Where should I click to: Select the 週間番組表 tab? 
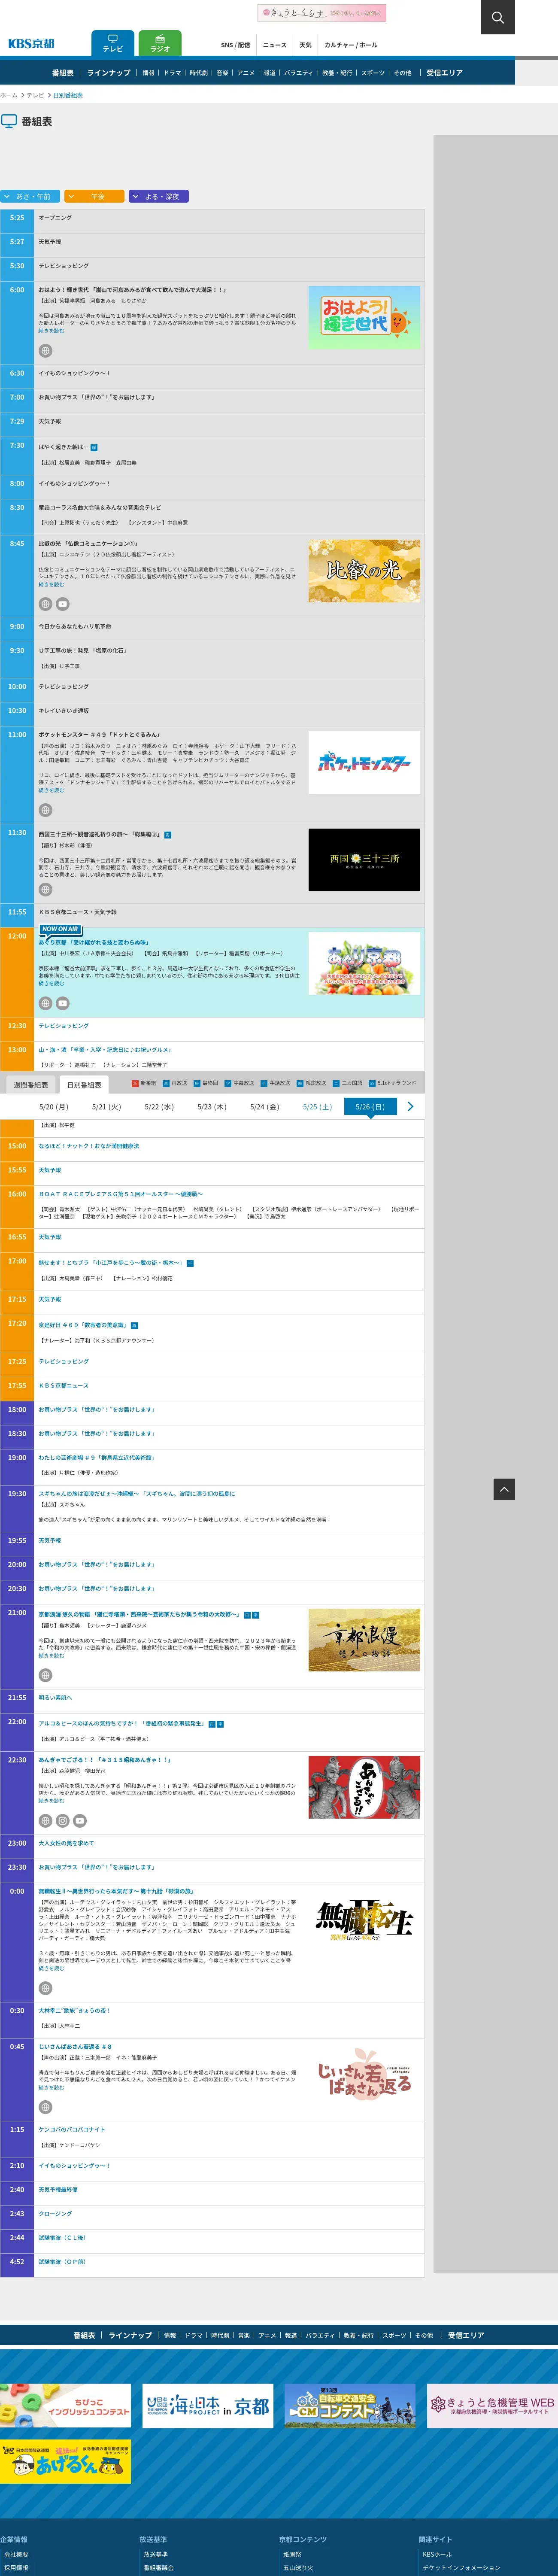click(30, 1085)
